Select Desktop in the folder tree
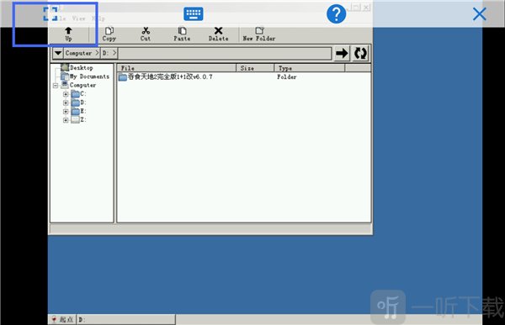Viewport: 505px width, 325px height. pos(81,68)
